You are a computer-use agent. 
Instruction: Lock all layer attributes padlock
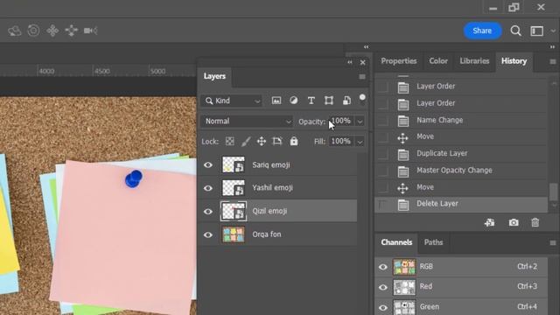(294, 142)
